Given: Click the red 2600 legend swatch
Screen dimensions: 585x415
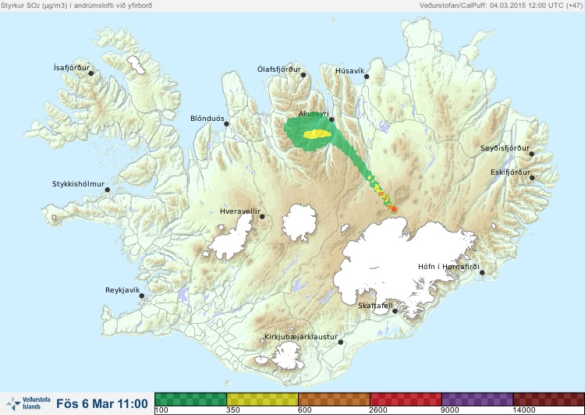Looking at the screenshot, I should [406, 399].
